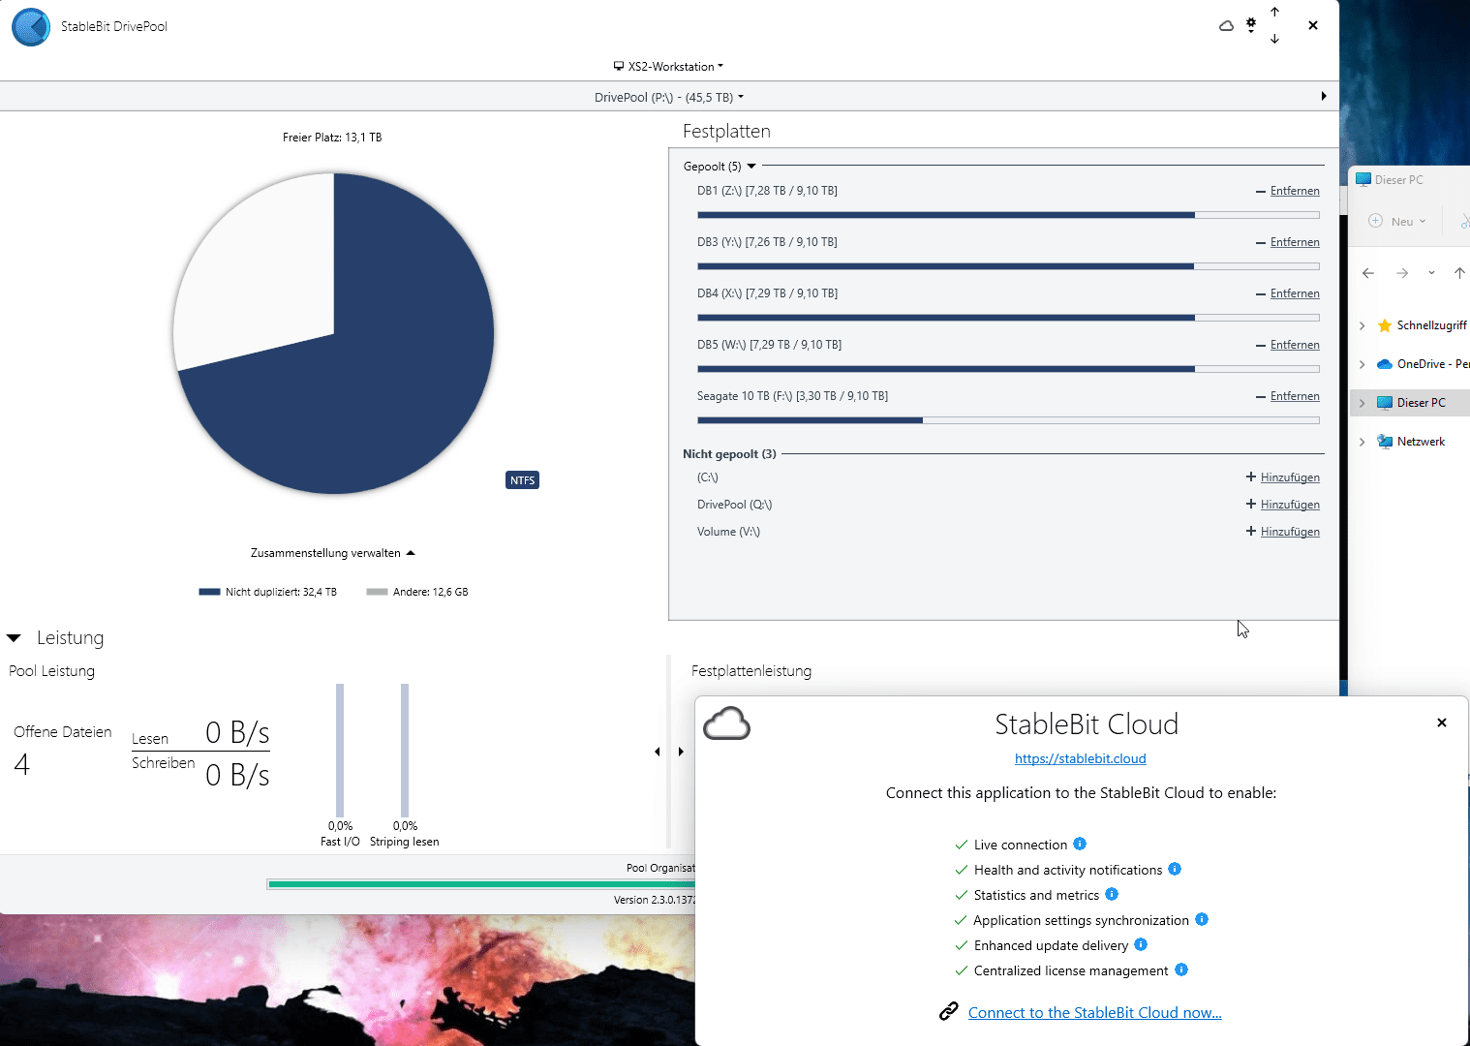Click the green Pool Organisation progress bar
The width and height of the screenshot is (1470, 1046).
click(x=481, y=884)
